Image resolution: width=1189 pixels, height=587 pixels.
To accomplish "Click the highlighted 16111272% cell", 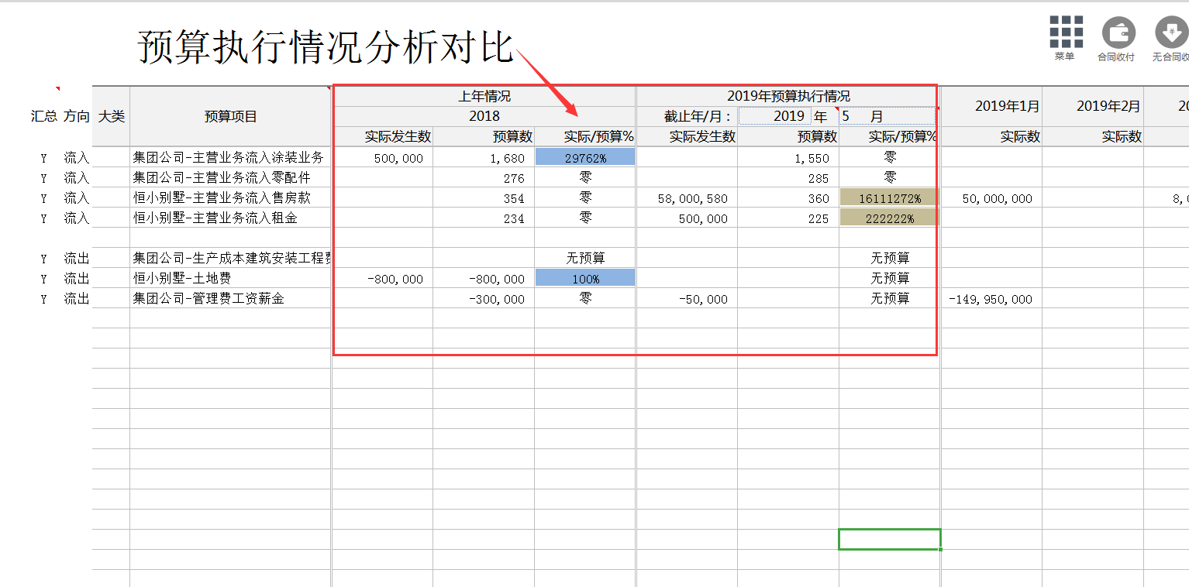I will (x=888, y=197).
